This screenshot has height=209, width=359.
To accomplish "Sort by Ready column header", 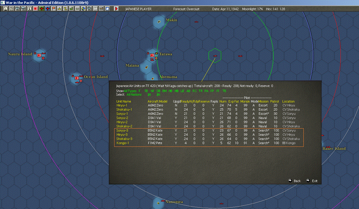I will tap(185, 102).
